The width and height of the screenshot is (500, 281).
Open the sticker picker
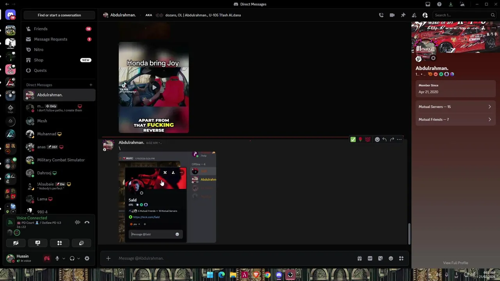[380, 258]
